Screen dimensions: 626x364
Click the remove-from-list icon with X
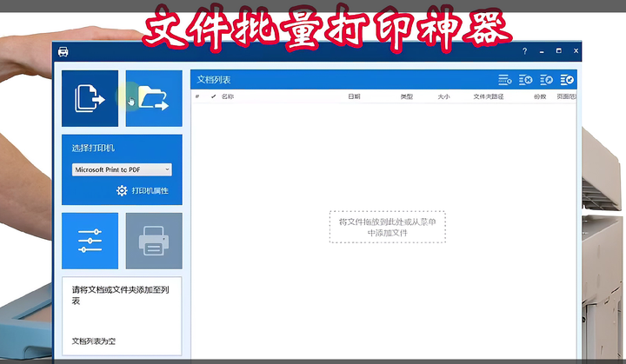pyautogui.click(x=526, y=80)
